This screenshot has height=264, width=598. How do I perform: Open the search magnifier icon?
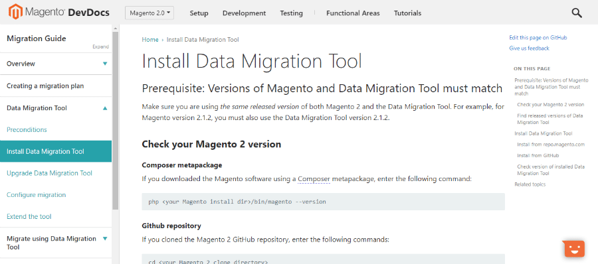(x=577, y=13)
